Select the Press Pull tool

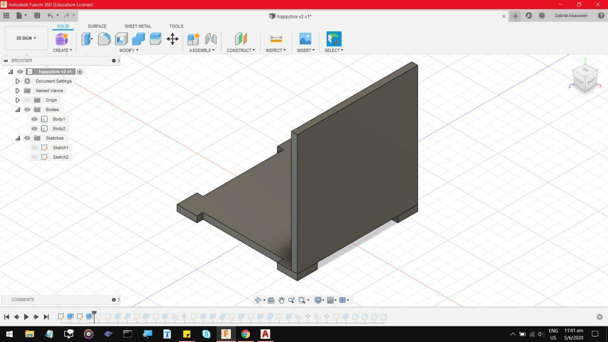pyautogui.click(x=87, y=39)
